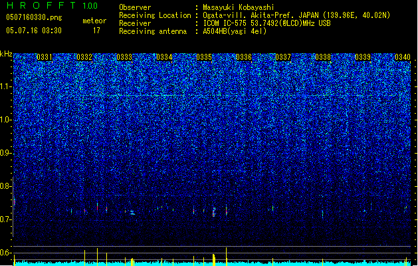Click the 0336 time marker
Viewport: 418px width, 266px height.
(x=244, y=57)
